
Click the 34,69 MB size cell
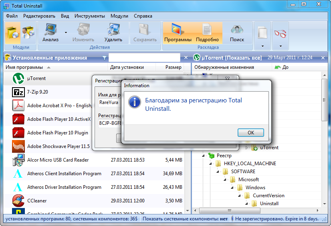click(x=172, y=174)
